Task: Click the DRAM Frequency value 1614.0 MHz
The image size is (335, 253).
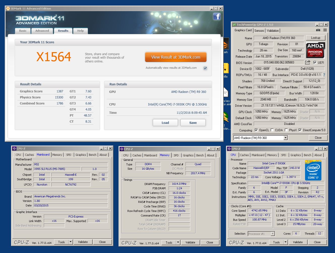Action: tap(179, 184)
